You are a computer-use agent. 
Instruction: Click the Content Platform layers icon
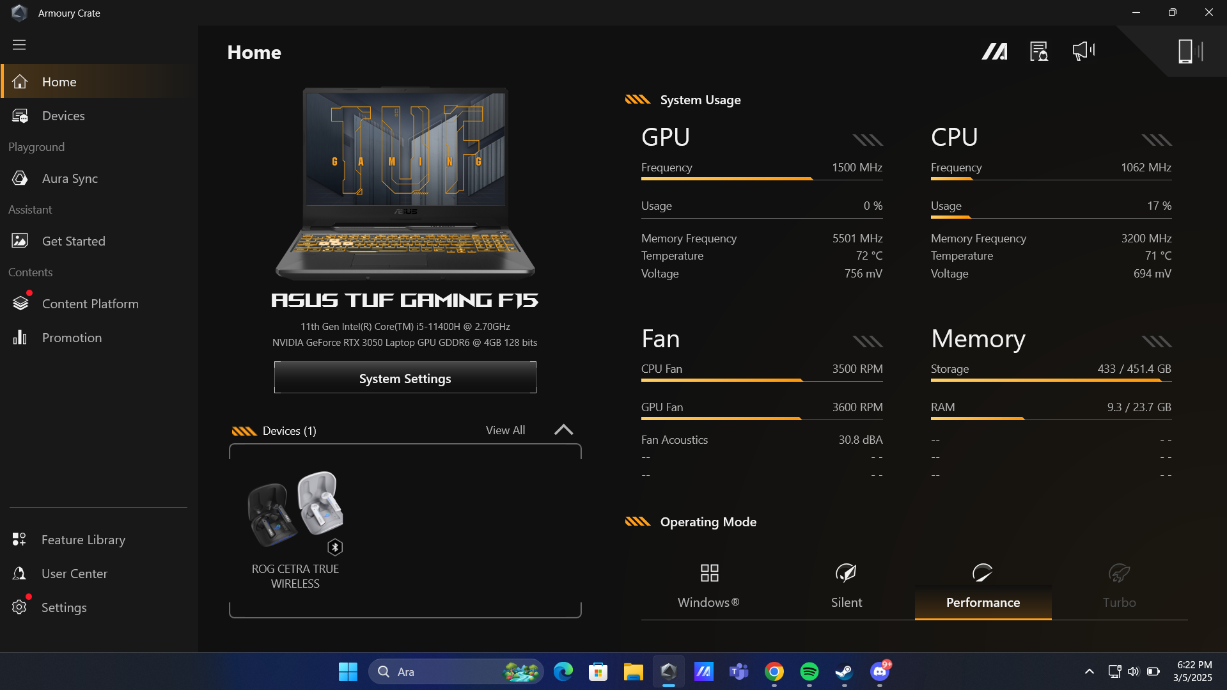pyautogui.click(x=20, y=303)
